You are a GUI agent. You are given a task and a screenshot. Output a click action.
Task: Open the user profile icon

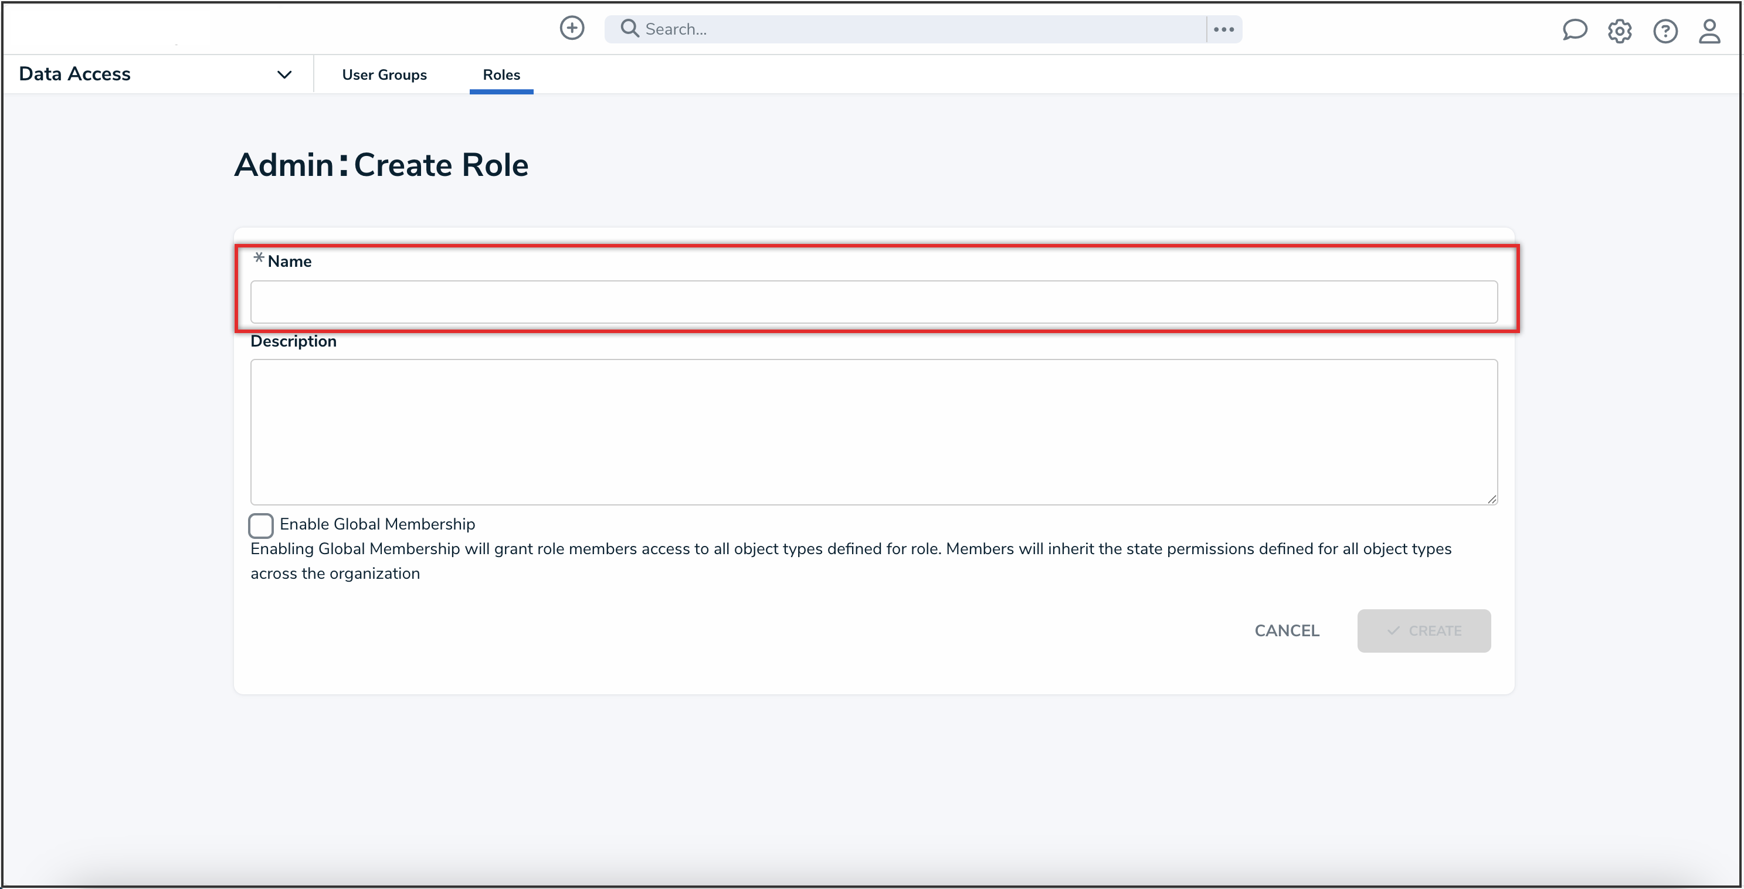1709,31
